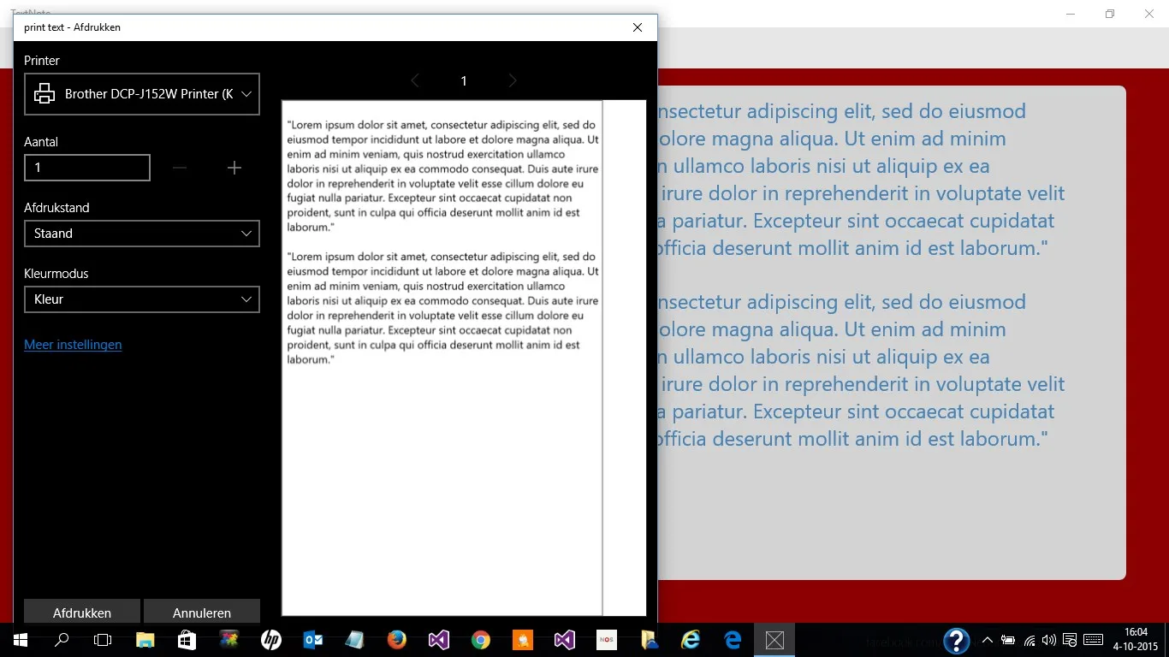1169x657 pixels.
Task: Open the NOS app in taskbar
Action: pos(606,640)
